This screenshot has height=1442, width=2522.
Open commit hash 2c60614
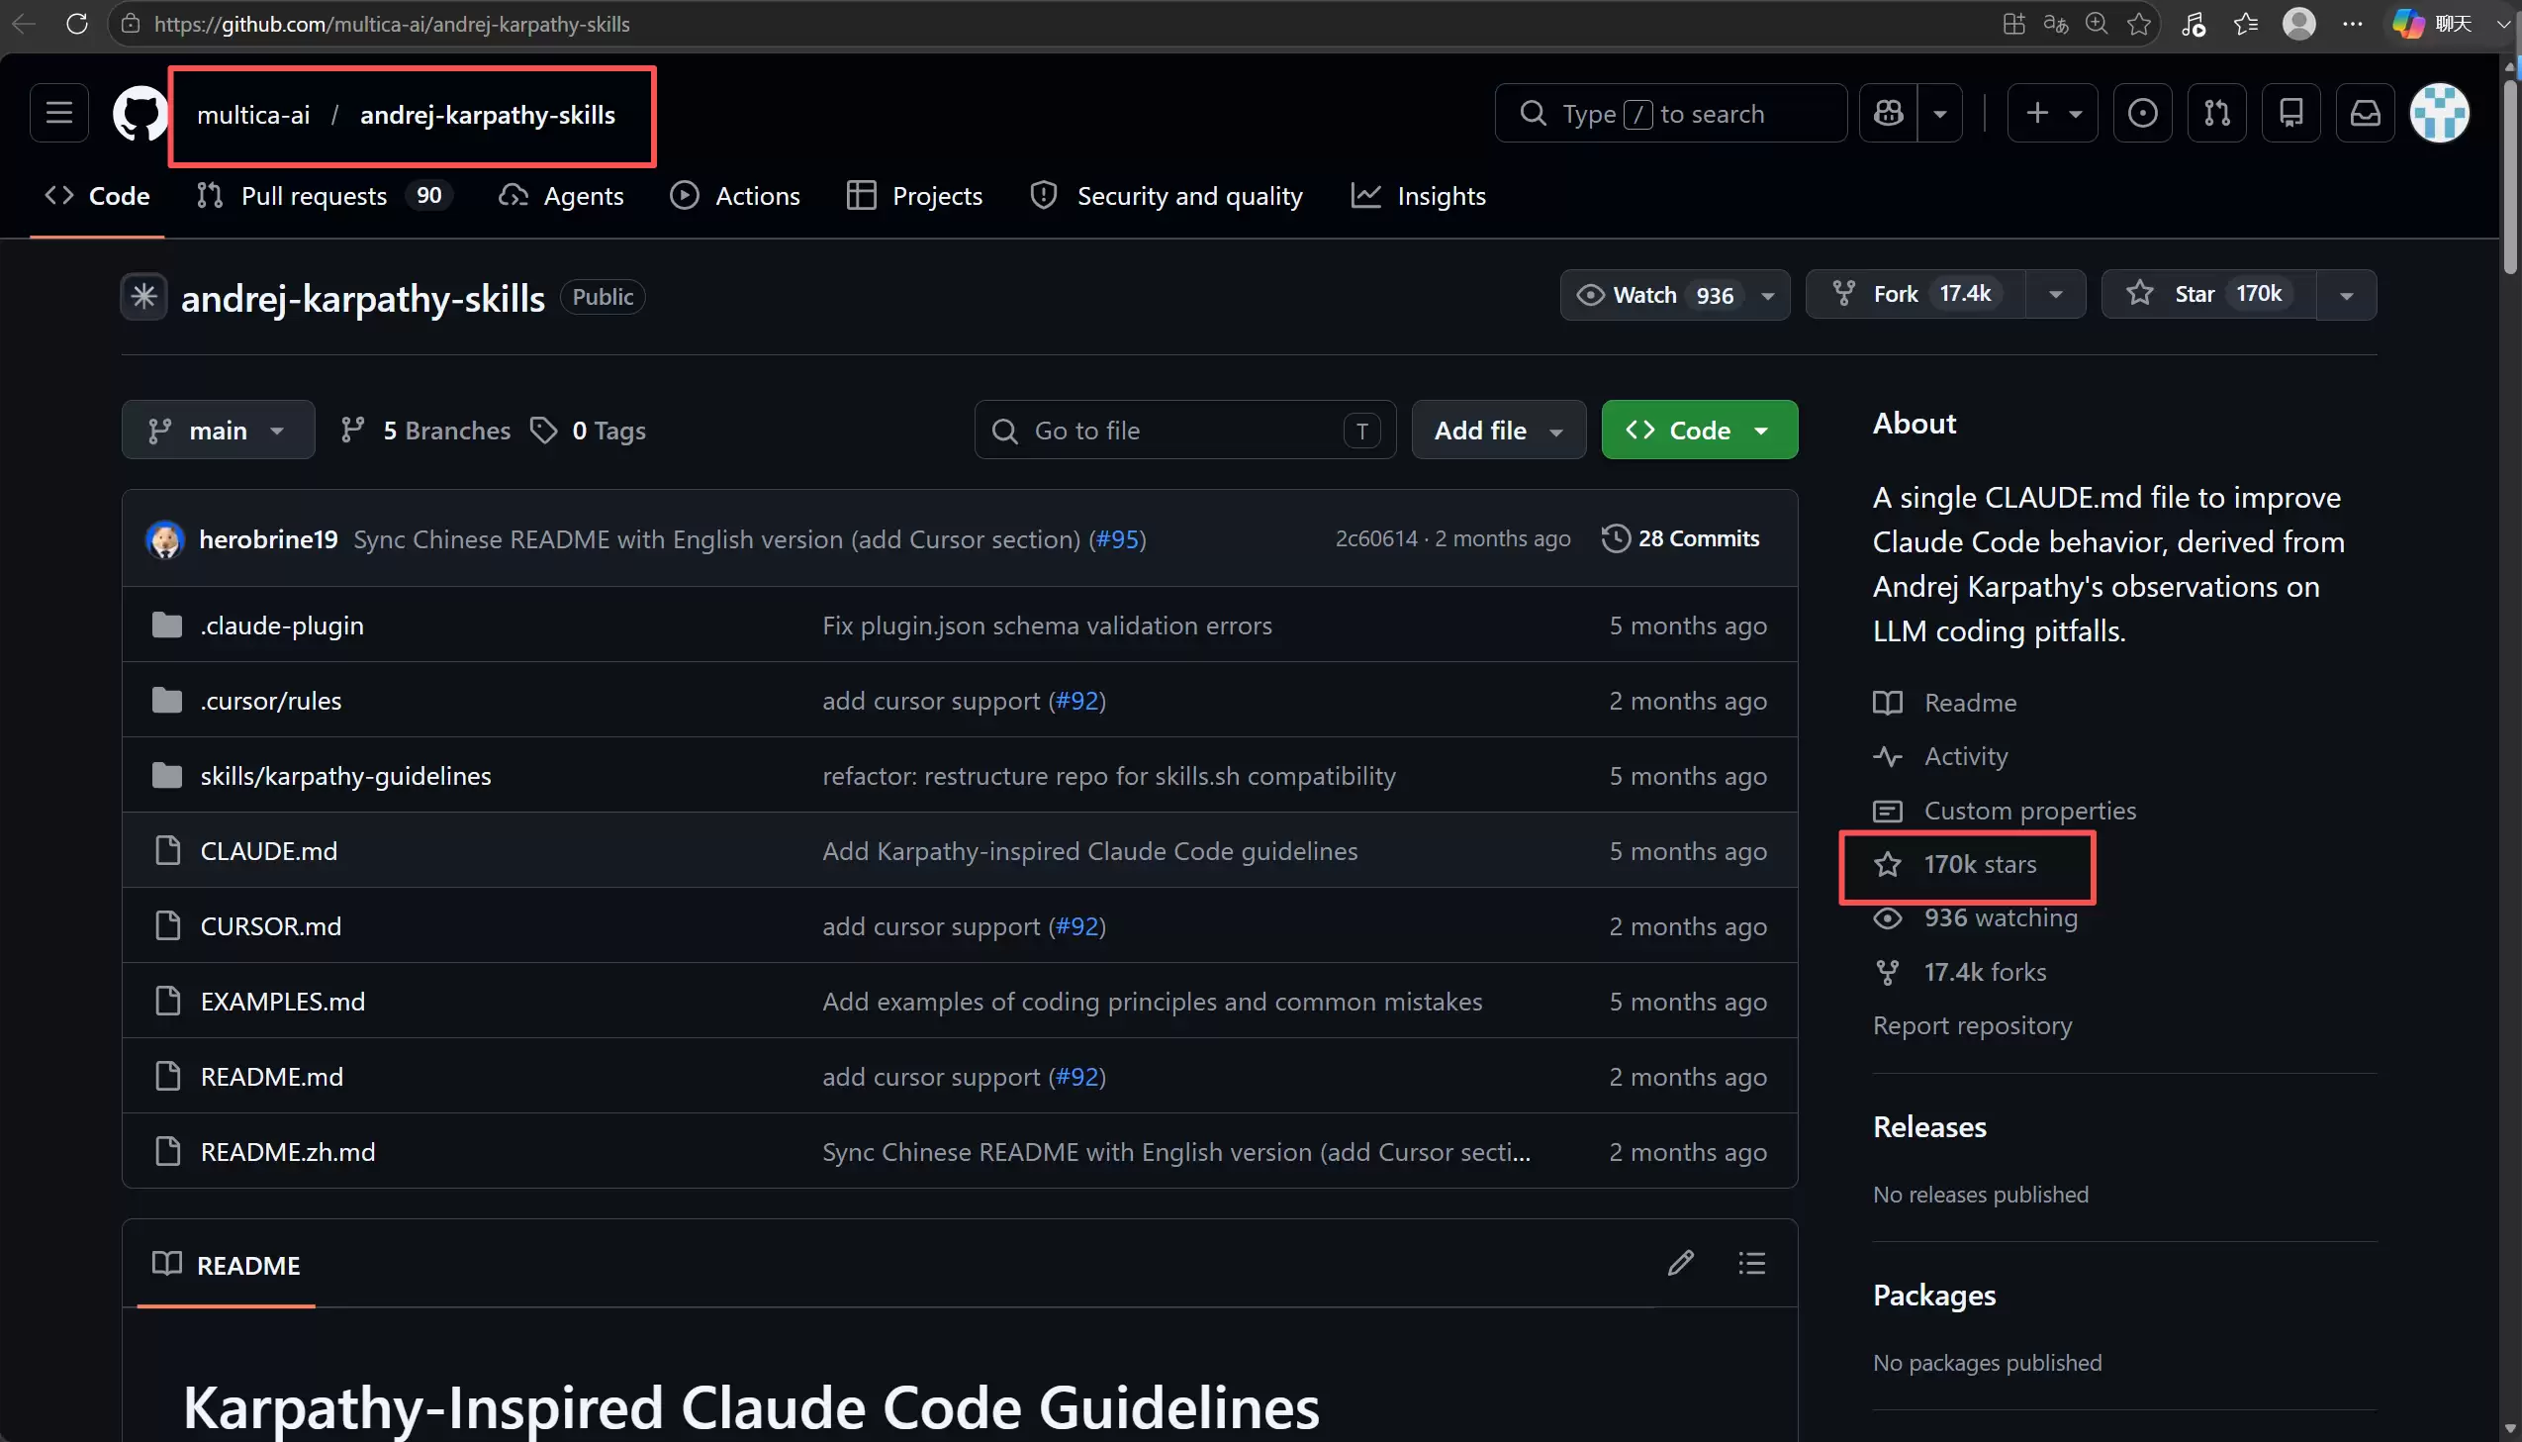[1376, 538]
